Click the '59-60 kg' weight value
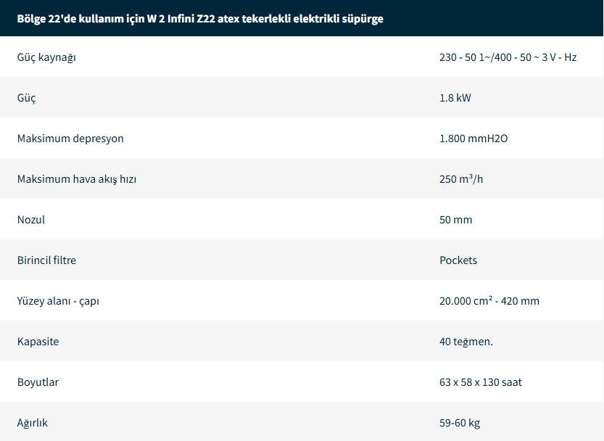The image size is (604, 441). tap(459, 422)
